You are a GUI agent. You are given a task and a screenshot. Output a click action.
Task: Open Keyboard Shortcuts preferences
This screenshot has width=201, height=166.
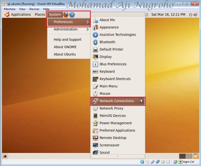tap(118, 79)
